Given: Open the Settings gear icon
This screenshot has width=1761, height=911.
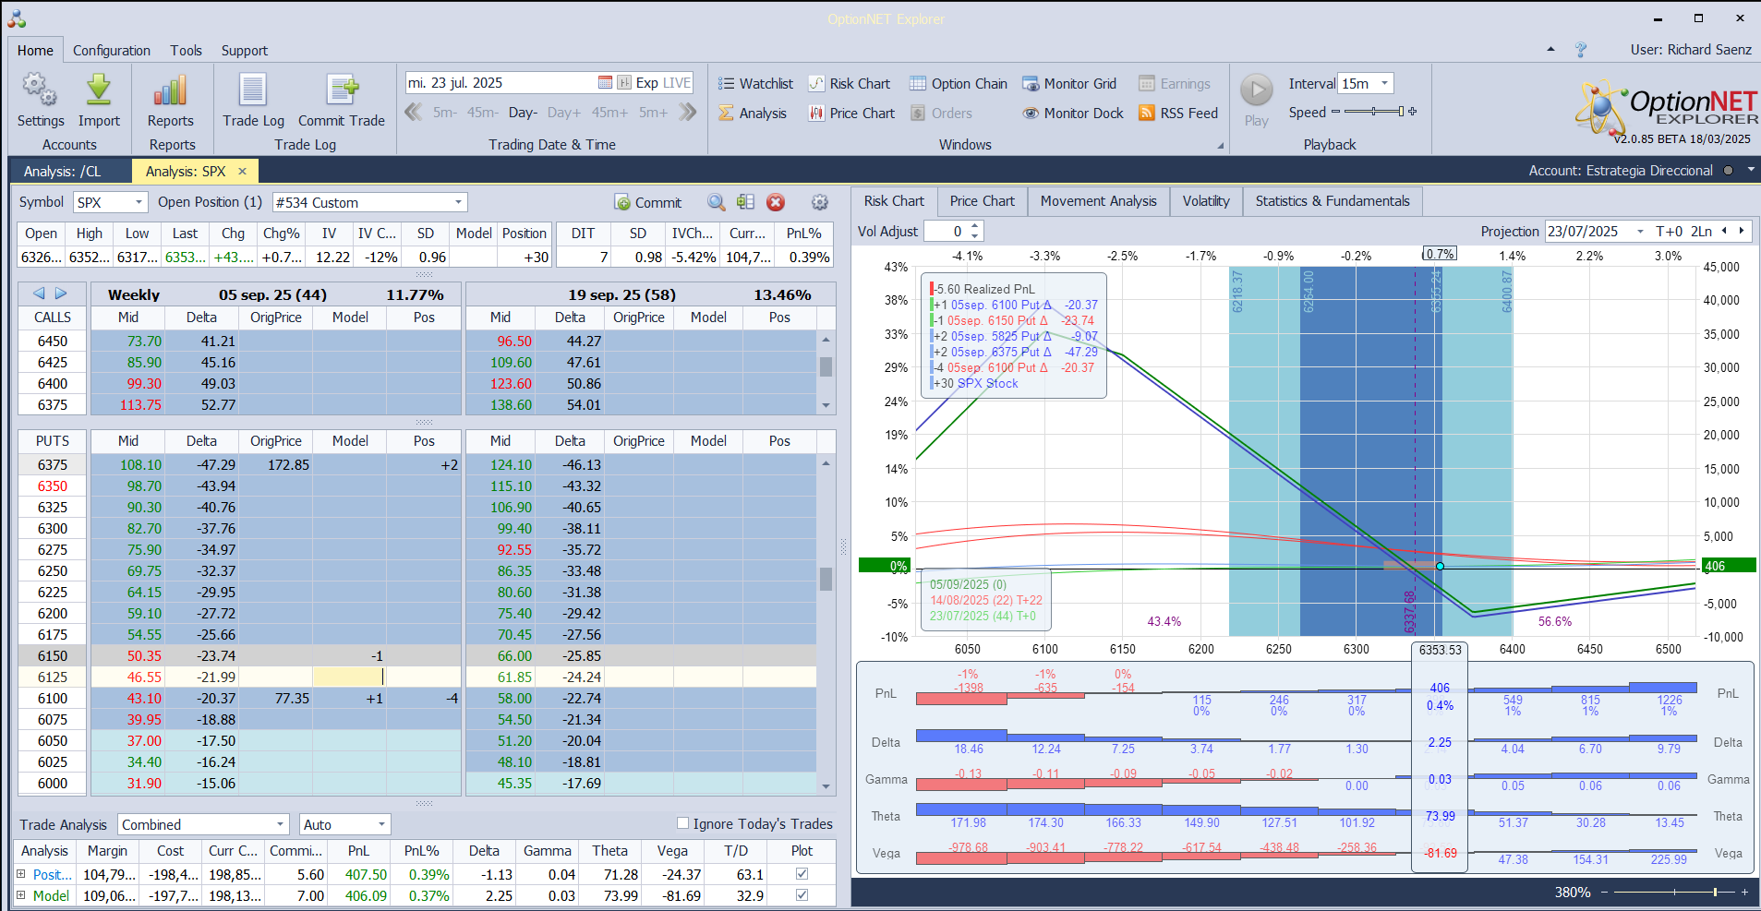Looking at the screenshot, I should (x=40, y=90).
